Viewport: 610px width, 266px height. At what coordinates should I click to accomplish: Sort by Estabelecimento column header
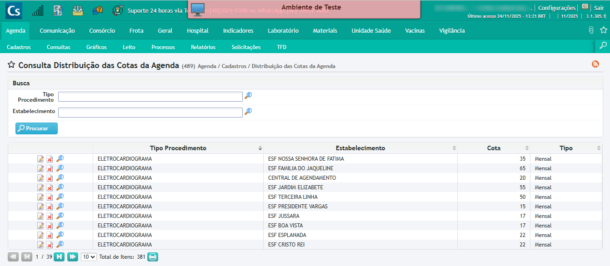[360, 148]
